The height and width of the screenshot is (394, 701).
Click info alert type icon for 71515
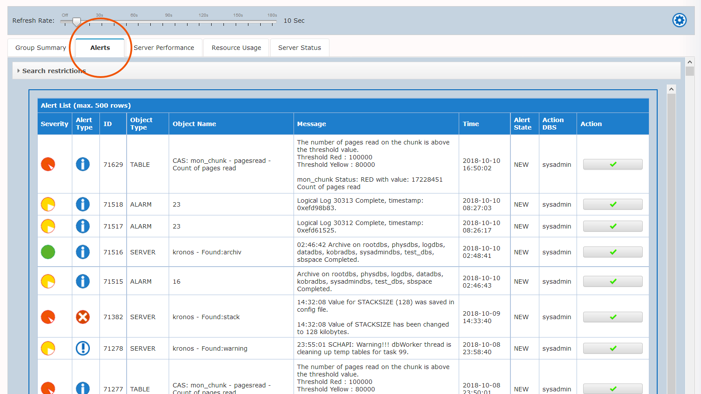click(x=83, y=281)
